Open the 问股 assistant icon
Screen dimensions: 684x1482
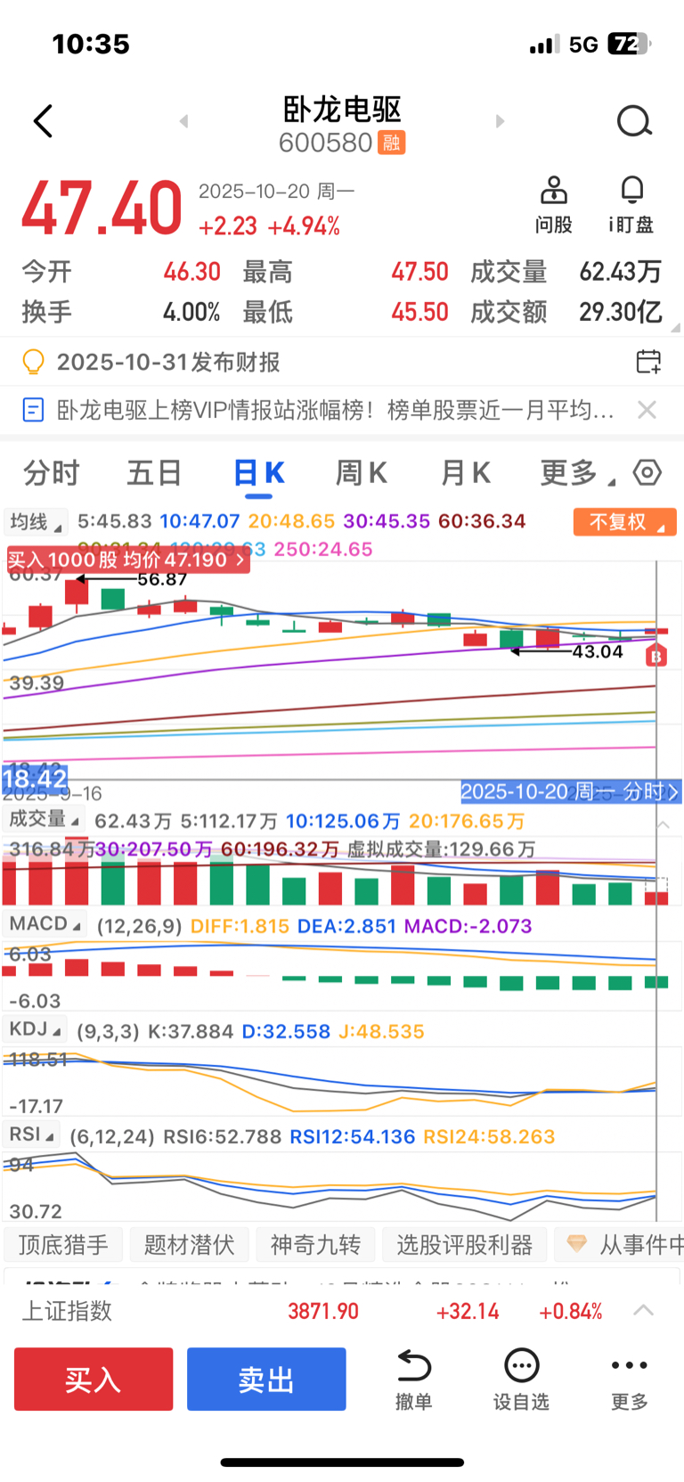tap(553, 205)
